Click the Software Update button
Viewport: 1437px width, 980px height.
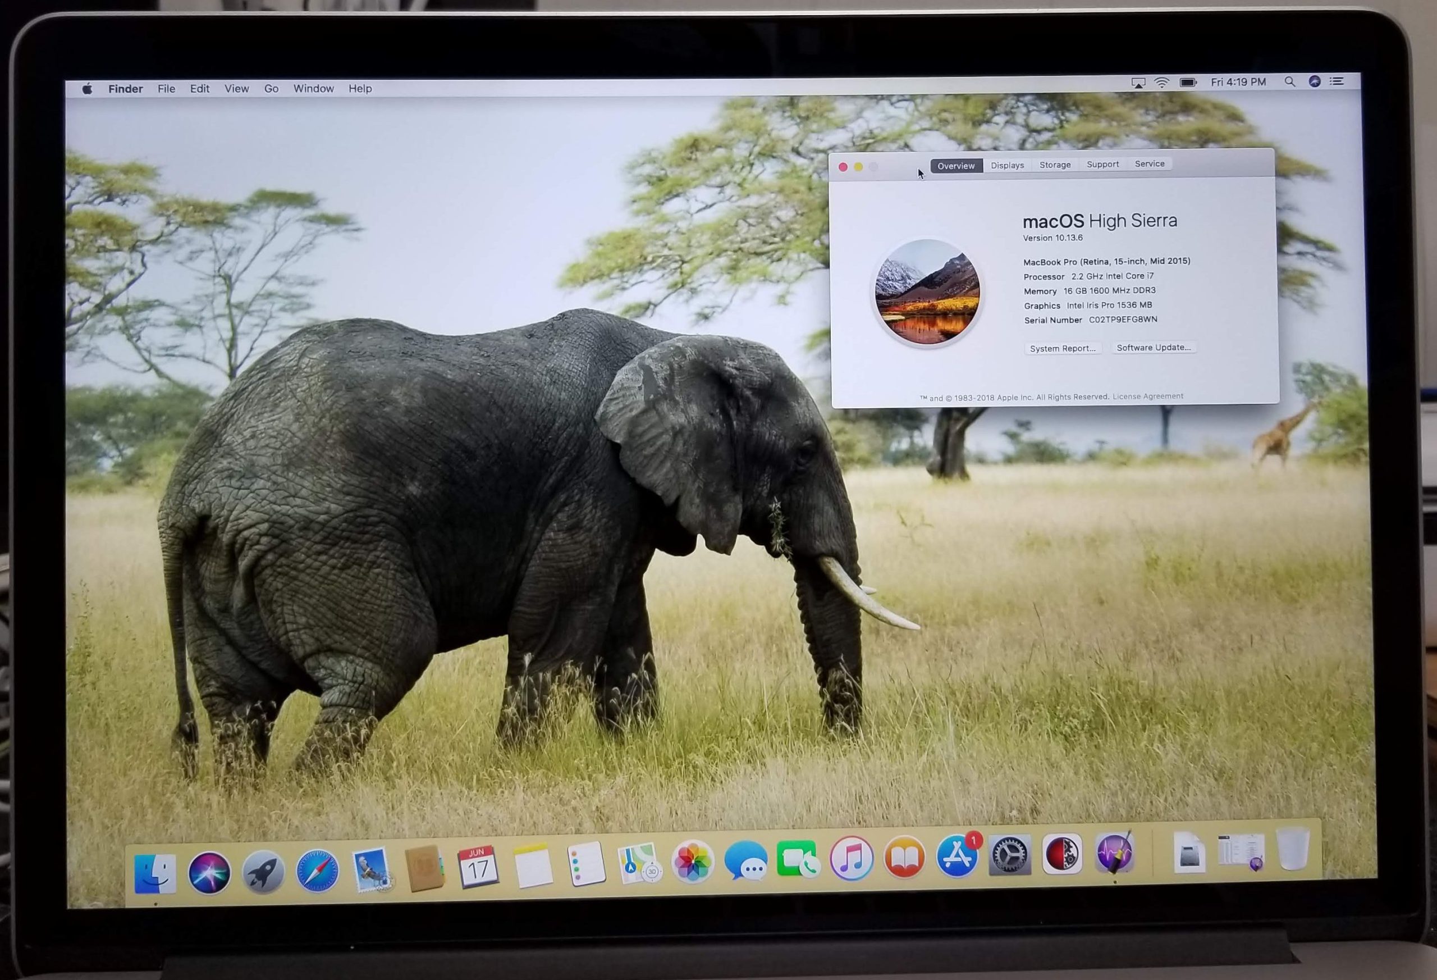point(1153,347)
